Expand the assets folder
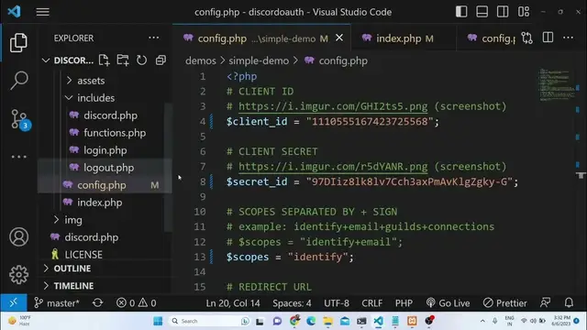 coord(91,81)
